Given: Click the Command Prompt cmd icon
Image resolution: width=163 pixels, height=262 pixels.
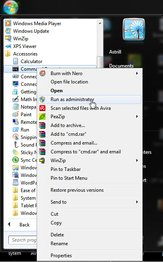Looking at the screenshot, I should (x=16, y=69).
